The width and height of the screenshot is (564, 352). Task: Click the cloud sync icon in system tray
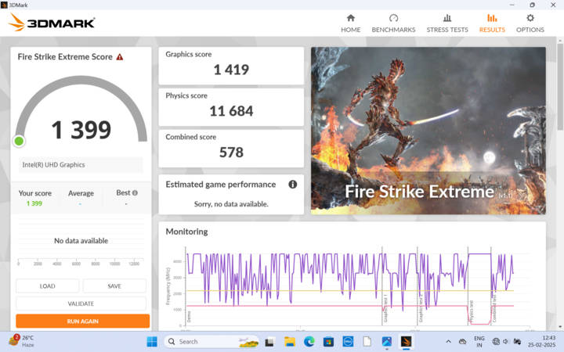tap(463, 342)
